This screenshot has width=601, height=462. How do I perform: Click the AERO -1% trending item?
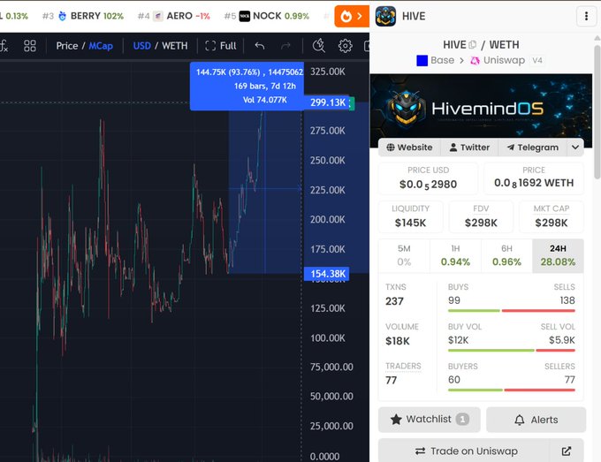coord(174,16)
